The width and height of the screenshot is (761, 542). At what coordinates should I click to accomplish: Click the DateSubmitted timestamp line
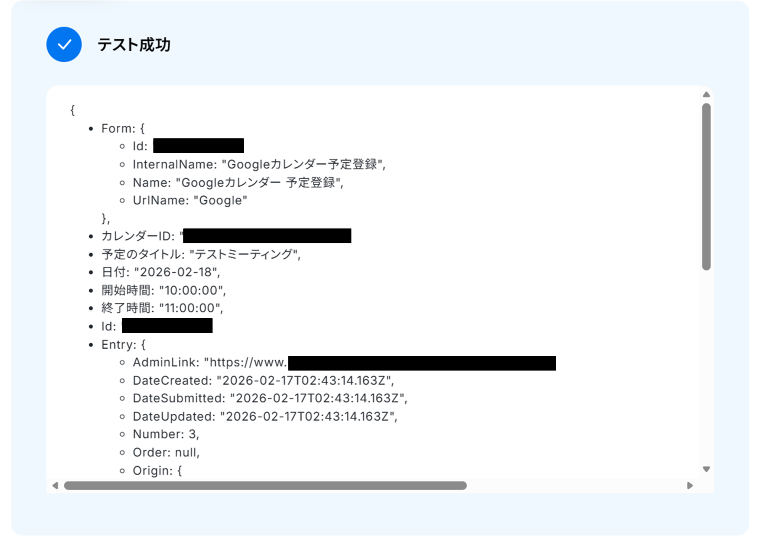point(270,398)
